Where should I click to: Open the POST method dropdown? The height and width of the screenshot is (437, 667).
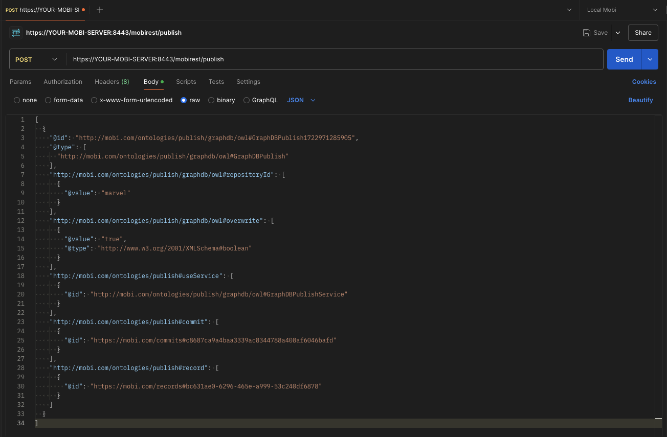pos(37,59)
